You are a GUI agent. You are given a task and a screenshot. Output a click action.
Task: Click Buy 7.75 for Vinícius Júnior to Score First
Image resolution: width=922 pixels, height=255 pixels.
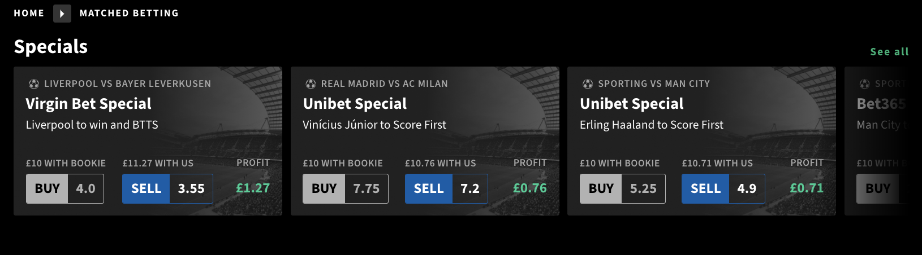(346, 188)
